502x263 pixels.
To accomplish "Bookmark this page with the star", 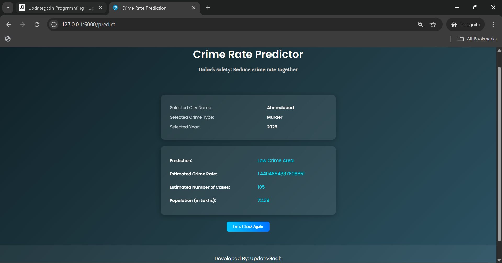I will (433, 25).
